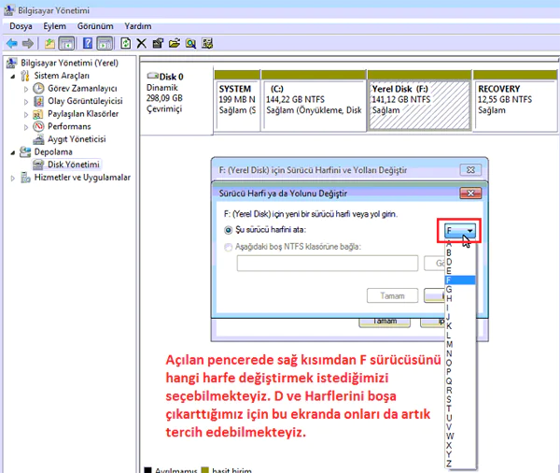Screen dimensions: 560x473
Task: Click the Paylaşılan Klasörler icon
Action: click(38, 114)
